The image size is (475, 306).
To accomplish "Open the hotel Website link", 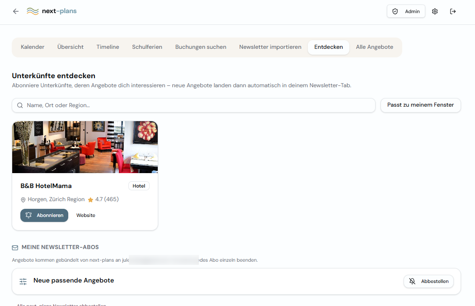I will coord(86,216).
